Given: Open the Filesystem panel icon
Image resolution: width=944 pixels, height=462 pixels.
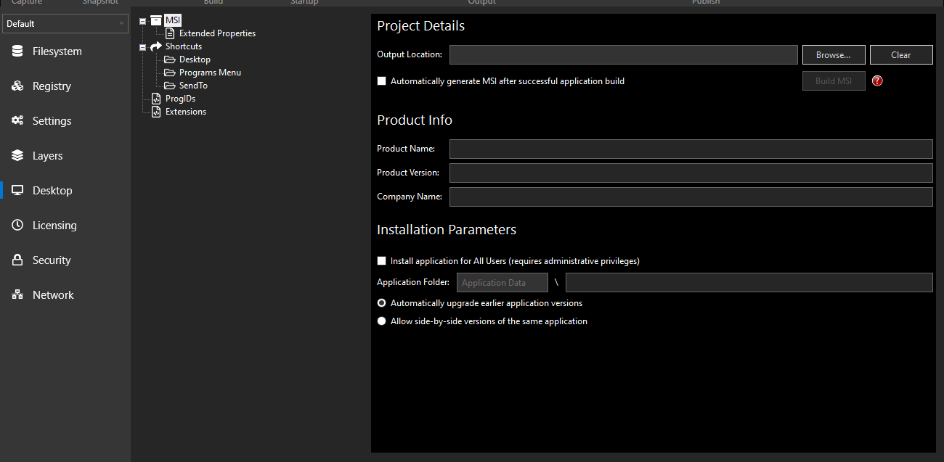Looking at the screenshot, I should pyautogui.click(x=17, y=51).
